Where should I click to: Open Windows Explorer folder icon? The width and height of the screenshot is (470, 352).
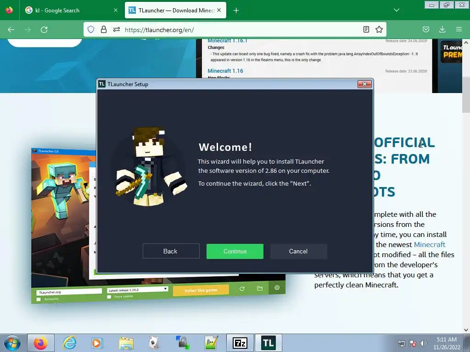pyautogui.click(x=126, y=343)
